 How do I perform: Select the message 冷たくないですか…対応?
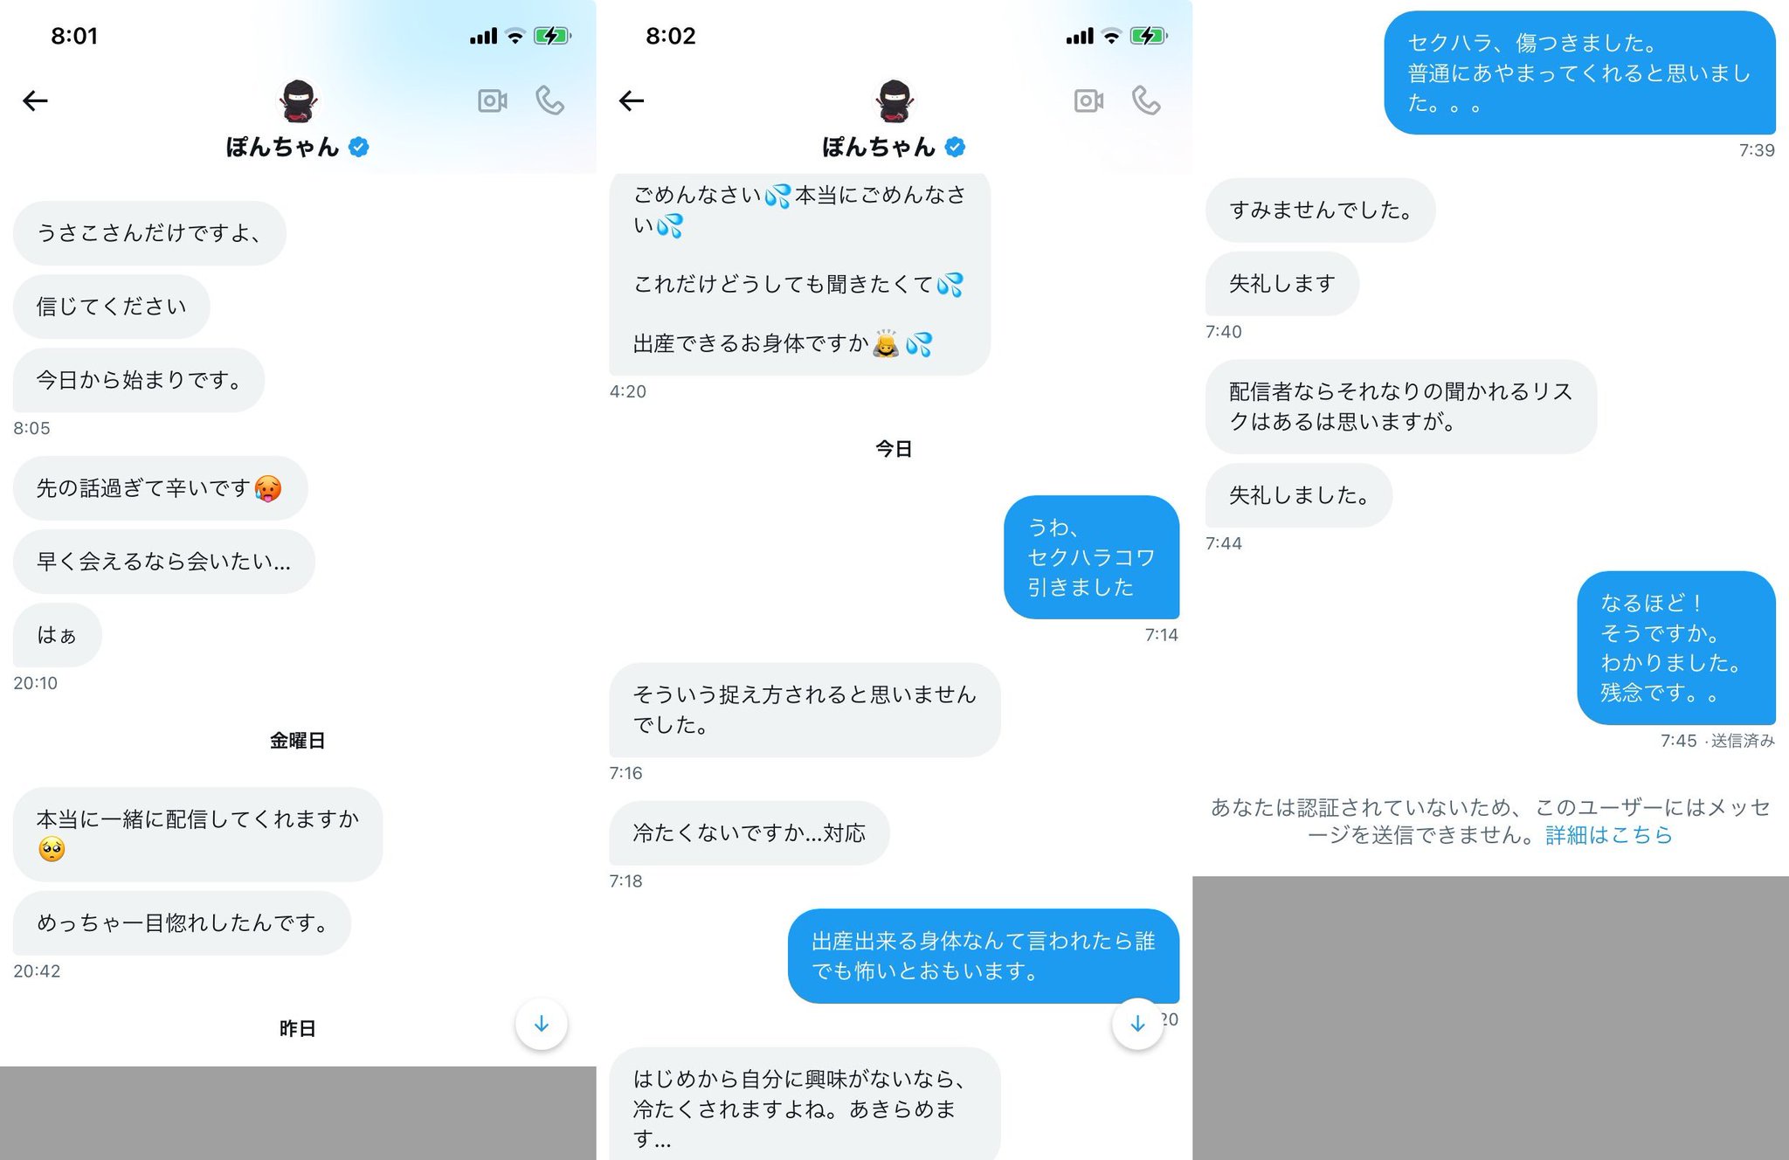pyautogui.click(x=749, y=833)
